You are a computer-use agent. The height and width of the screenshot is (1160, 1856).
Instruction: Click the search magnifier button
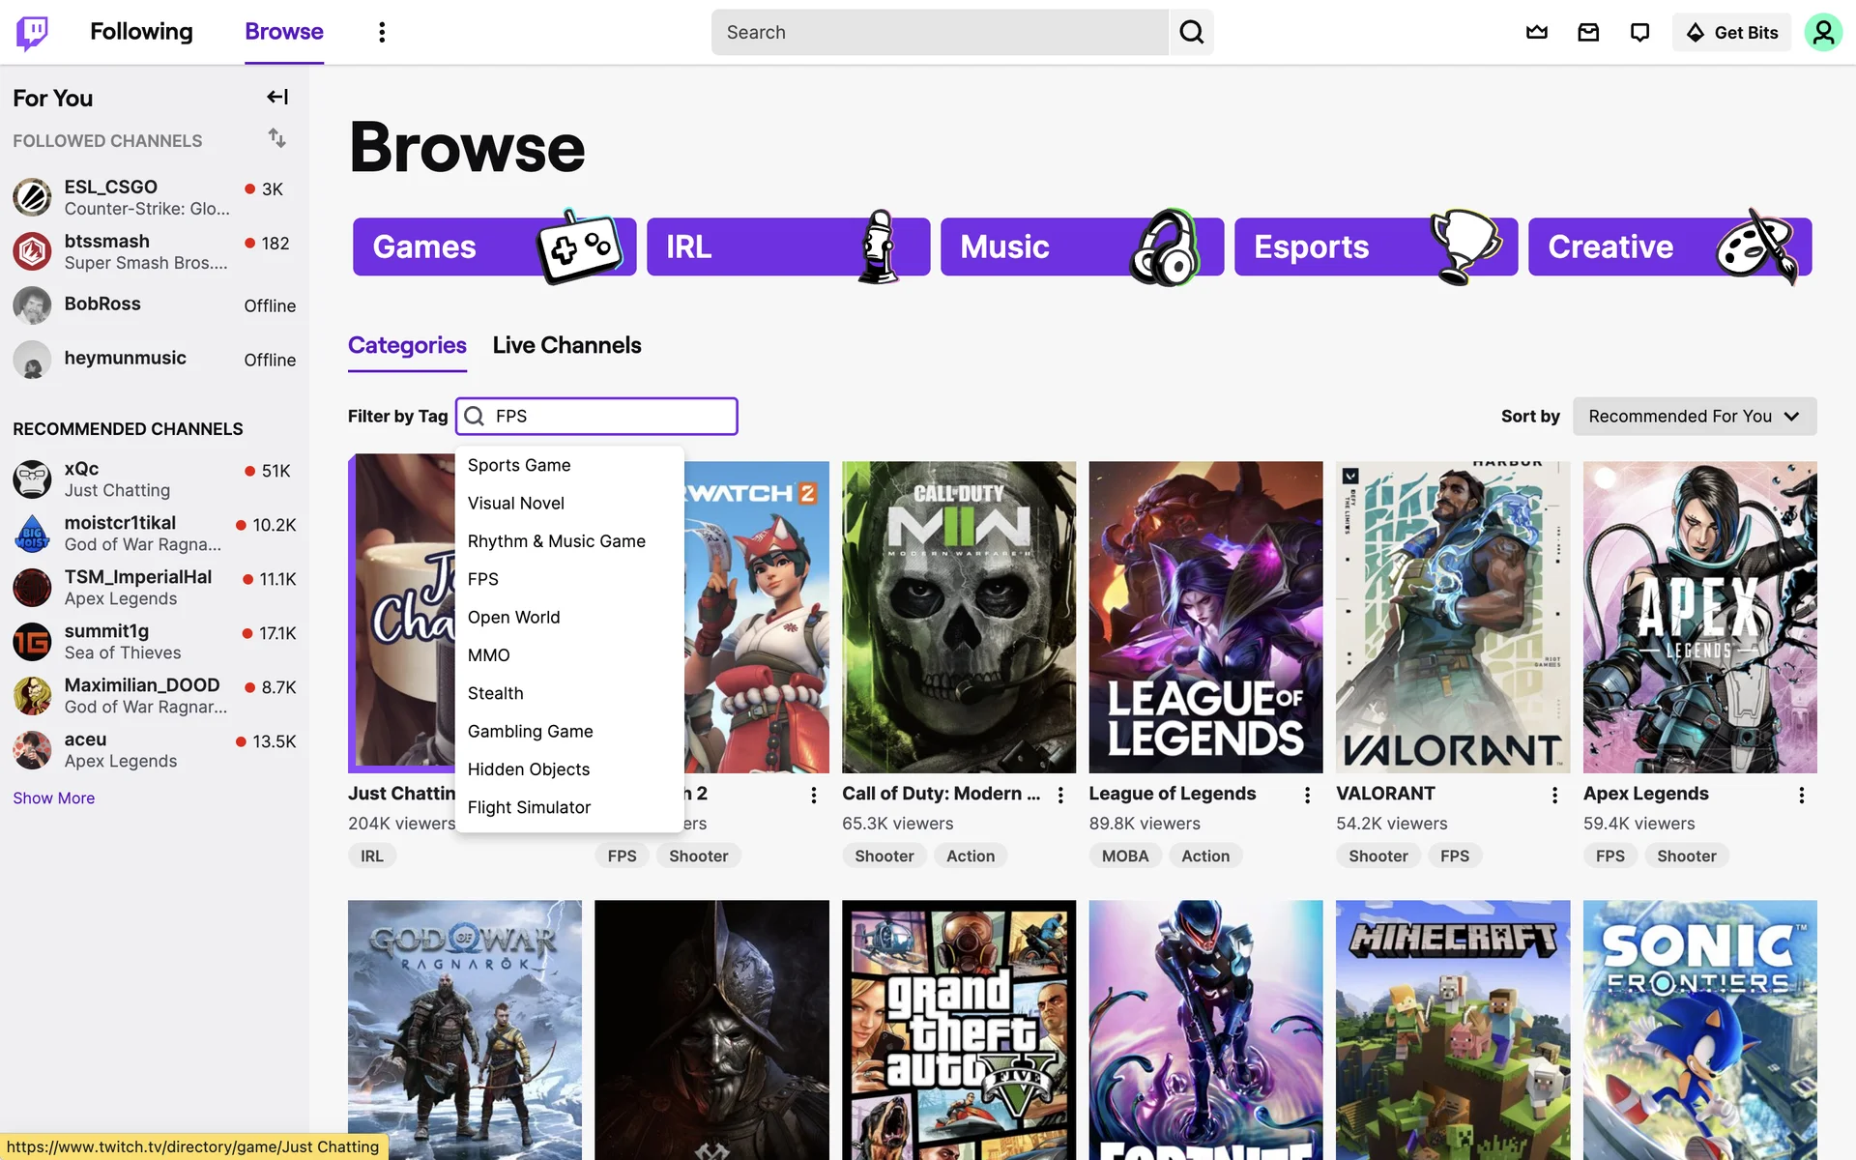(x=1191, y=32)
